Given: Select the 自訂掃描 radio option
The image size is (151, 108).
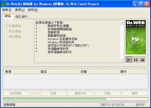Looking at the screenshot, I should [13, 37].
